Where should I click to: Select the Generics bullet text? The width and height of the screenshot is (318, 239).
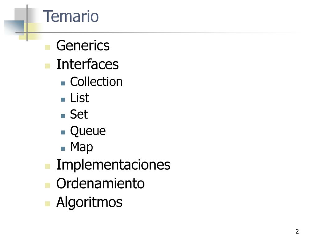83,45
